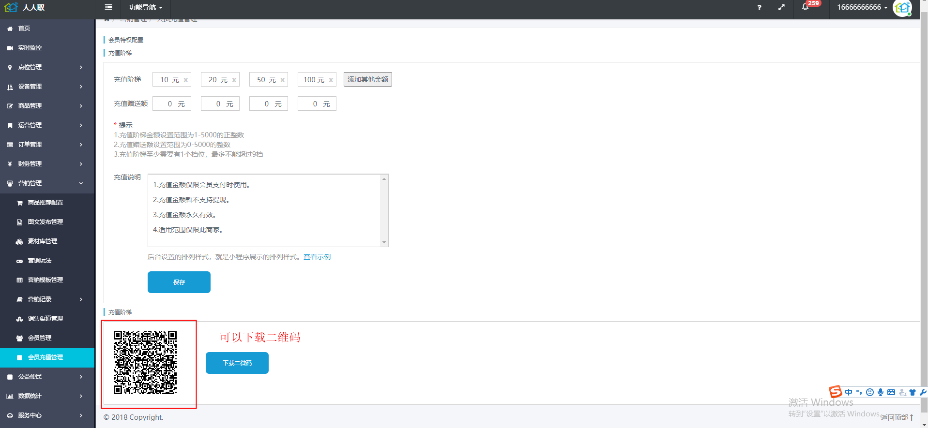Click the microphone icon in IME toolbar

coord(881,392)
